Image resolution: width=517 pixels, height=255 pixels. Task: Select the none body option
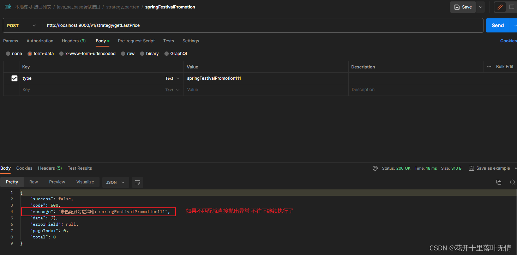pos(8,54)
